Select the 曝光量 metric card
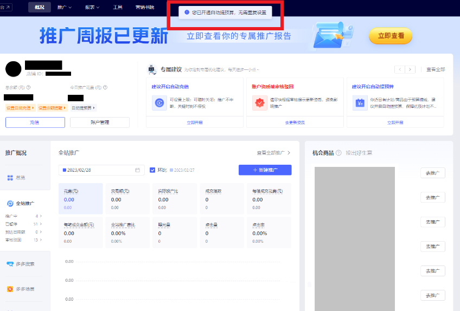 (175, 232)
